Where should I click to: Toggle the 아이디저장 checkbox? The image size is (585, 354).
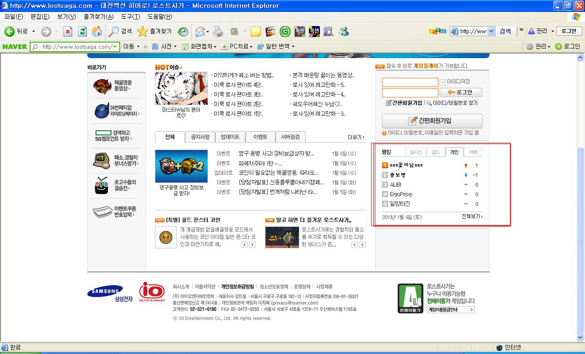[442, 82]
